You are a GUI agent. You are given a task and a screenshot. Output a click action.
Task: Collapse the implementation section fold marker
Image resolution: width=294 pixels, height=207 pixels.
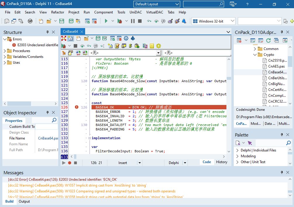[x=90, y=138]
